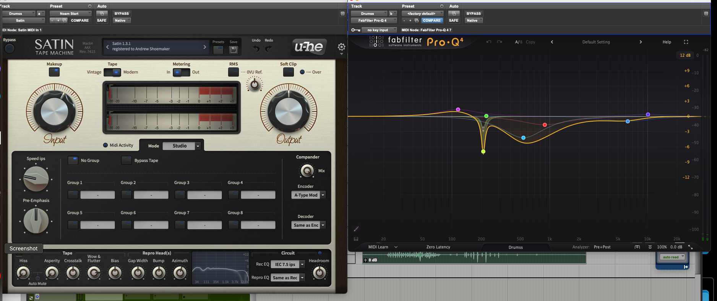
Task: Click Pro-Q 4 undo icon
Action: tap(488, 42)
